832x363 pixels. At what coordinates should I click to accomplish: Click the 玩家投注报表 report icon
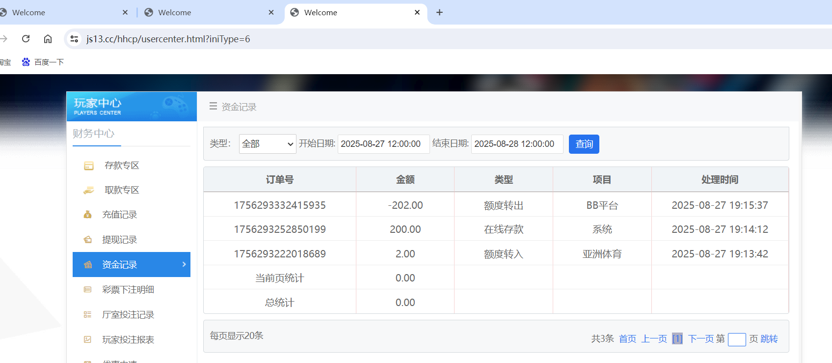[x=88, y=339]
